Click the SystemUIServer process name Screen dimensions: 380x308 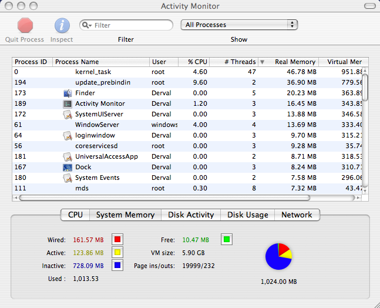[x=99, y=114]
